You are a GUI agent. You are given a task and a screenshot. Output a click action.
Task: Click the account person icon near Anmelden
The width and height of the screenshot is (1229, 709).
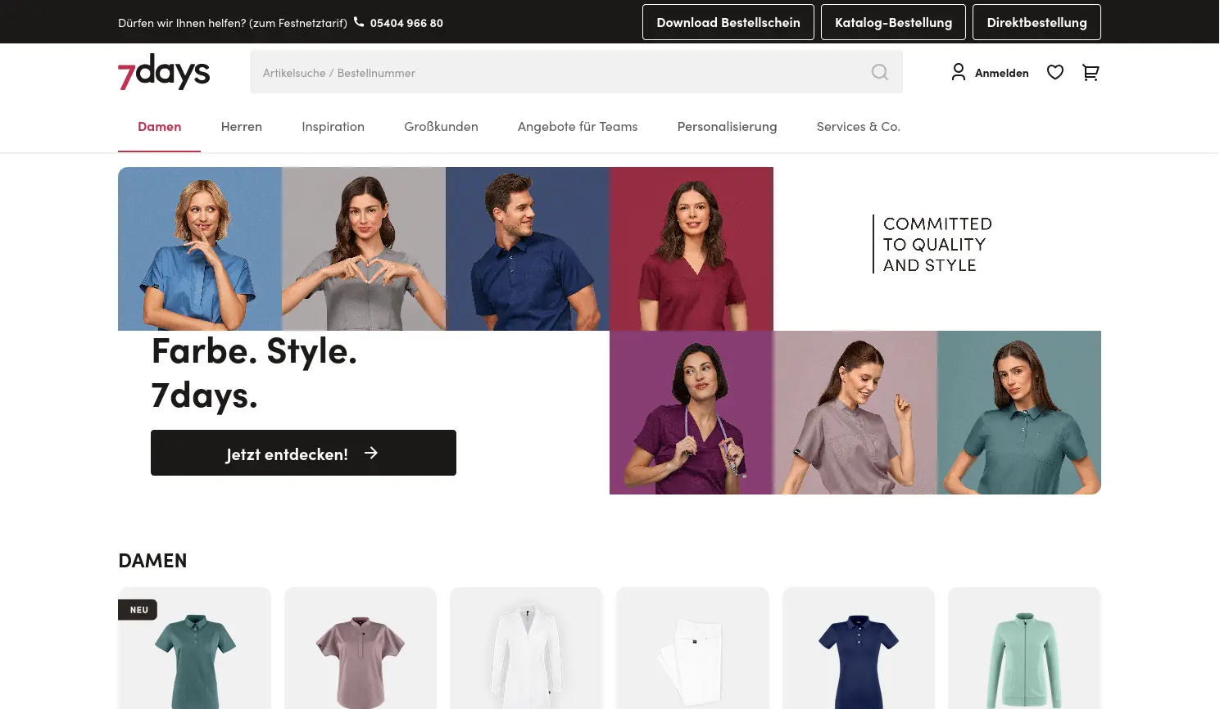point(958,72)
